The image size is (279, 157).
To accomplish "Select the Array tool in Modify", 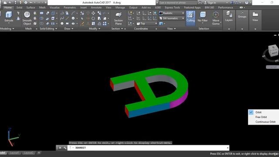I will click(105, 24).
